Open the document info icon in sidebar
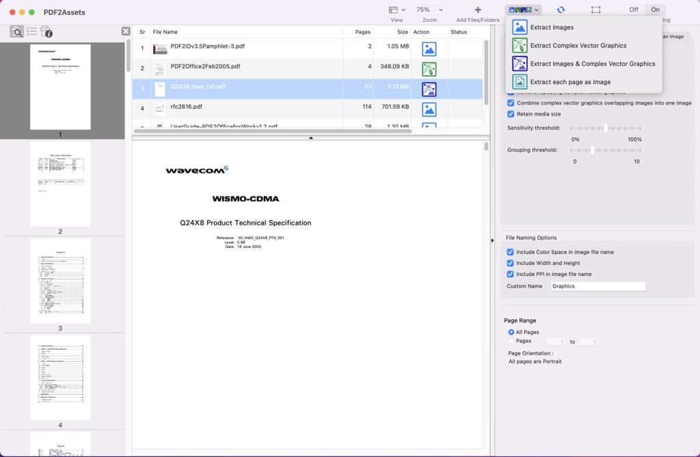700x457 pixels. click(x=46, y=31)
